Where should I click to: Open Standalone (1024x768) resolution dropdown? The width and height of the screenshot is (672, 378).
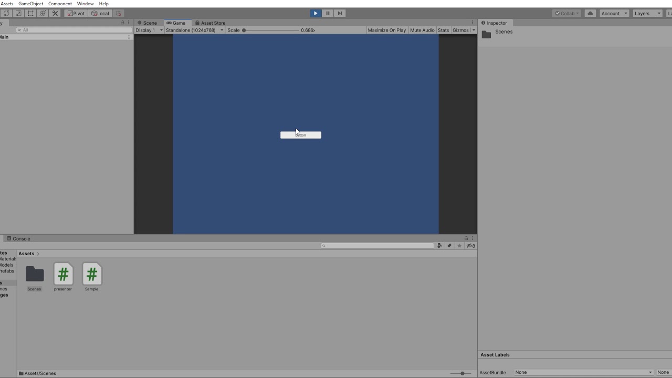click(x=194, y=30)
